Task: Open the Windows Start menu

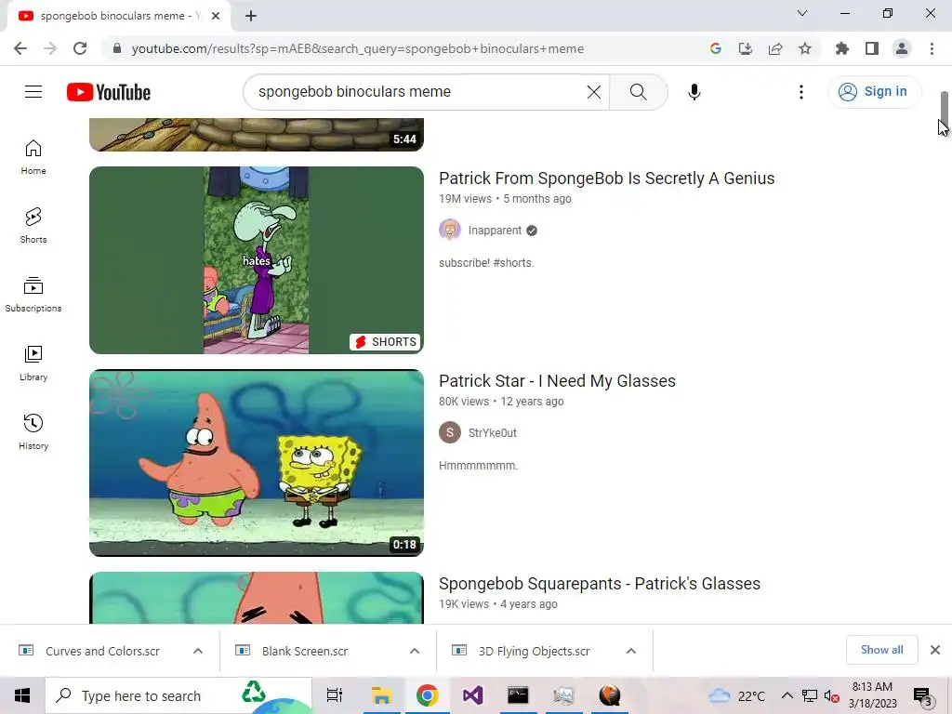Action: click(22, 695)
